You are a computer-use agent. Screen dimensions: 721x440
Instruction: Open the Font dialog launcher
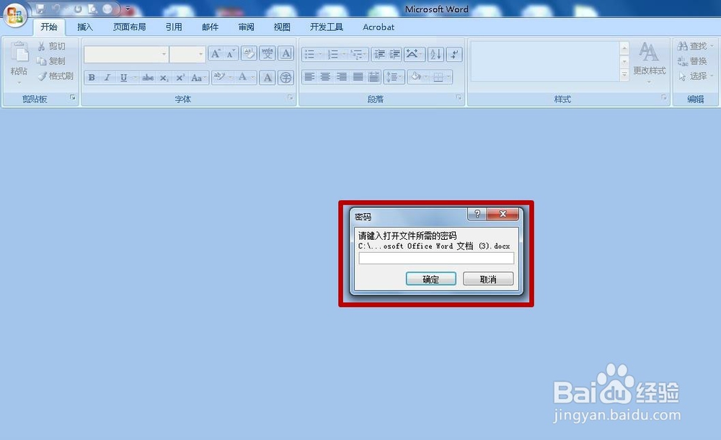pyautogui.click(x=290, y=97)
